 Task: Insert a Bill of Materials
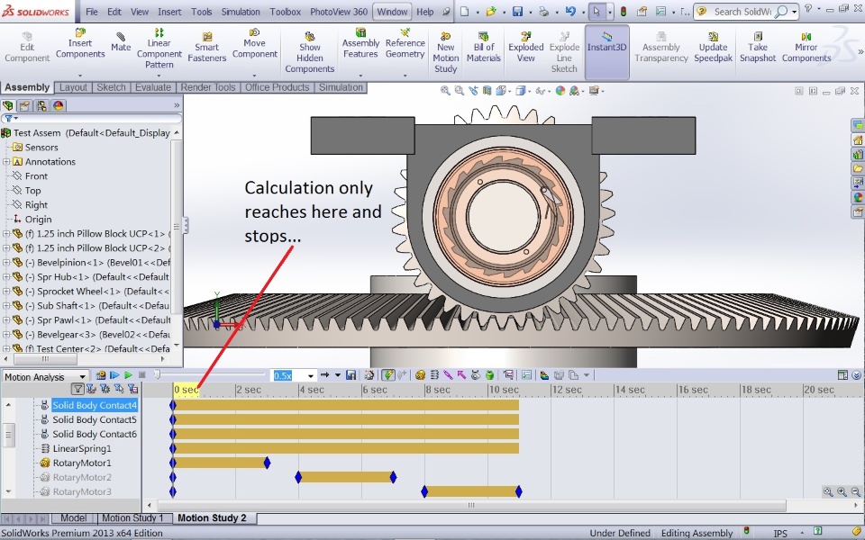tap(483, 47)
